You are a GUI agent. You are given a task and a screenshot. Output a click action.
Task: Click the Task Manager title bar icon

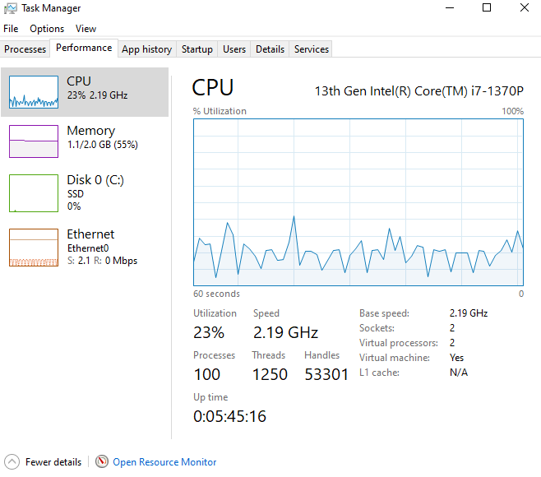(11, 8)
